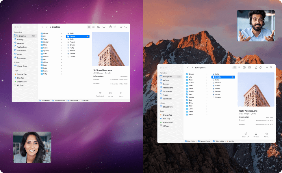Switch to Column view

(98, 27)
